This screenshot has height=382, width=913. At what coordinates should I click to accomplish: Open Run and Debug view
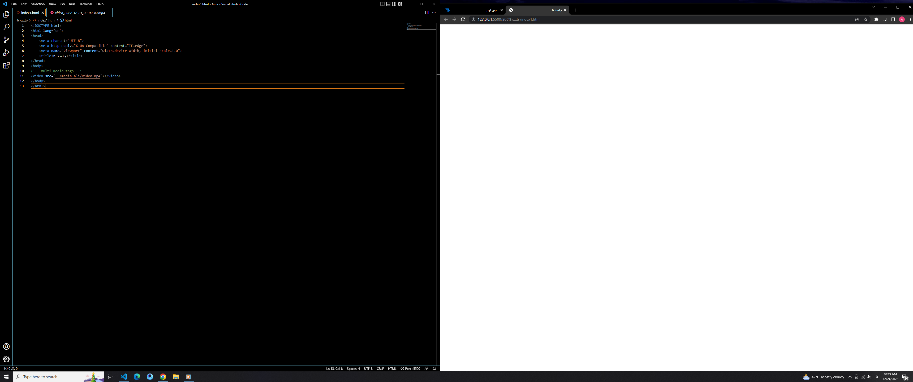[x=6, y=53]
